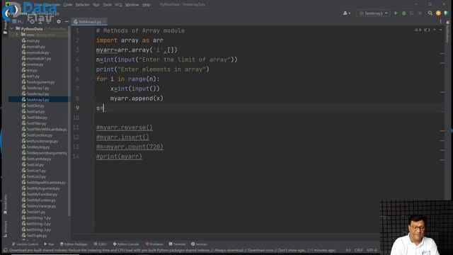Open Search Everywhere magnifier icon
This screenshot has height=255, width=453.
tap(430, 13)
